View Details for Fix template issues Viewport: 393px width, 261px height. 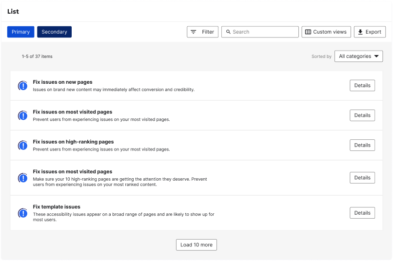[x=362, y=213]
